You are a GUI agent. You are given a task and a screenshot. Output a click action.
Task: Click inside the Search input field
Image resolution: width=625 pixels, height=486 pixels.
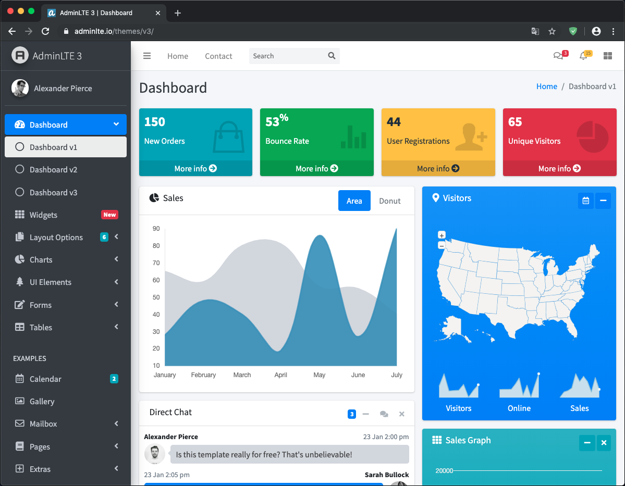click(286, 56)
